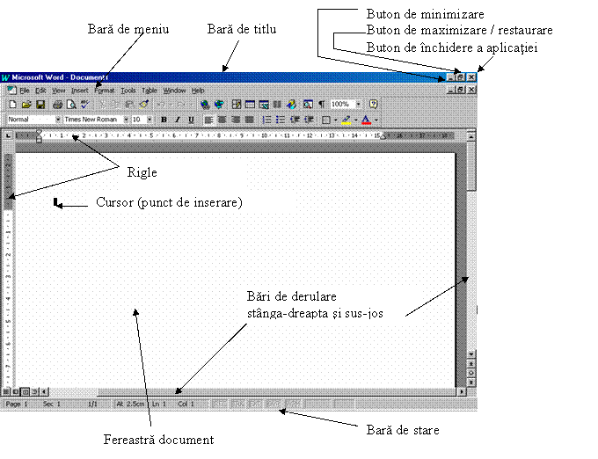Click the Center alignment button
This screenshot has width=598, height=459.
[222, 119]
